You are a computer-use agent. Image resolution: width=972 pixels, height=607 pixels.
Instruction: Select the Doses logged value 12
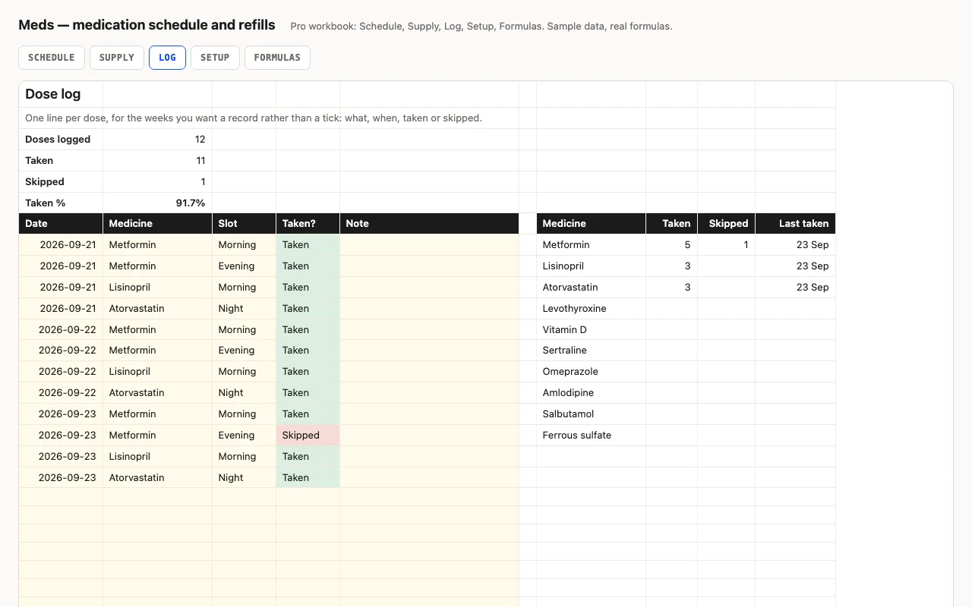click(157, 140)
